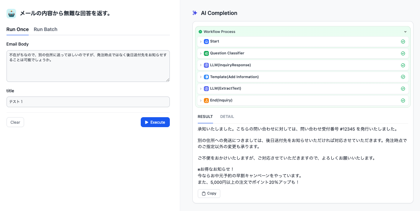420x211 pixels.
Task: Expand the Question Classifier node row
Action: (x=200, y=53)
